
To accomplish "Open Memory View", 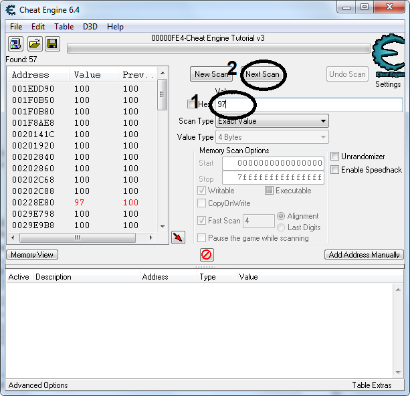I will click(32, 254).
